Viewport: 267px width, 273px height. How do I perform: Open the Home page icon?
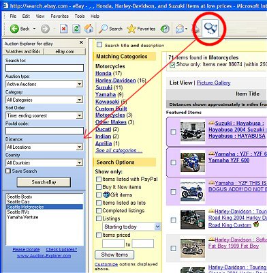[x=89, y=29]
